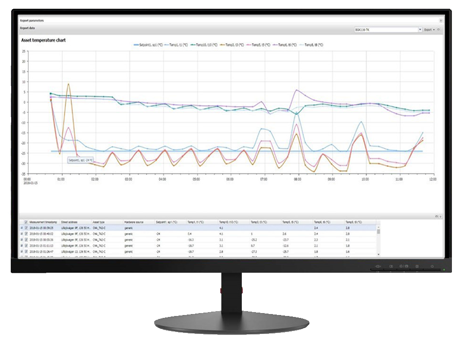The image size is (467, 350).
Task: Click the Report parameters panel header
Action: 231,20
